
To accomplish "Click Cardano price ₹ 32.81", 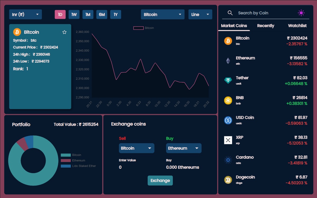I will [301, 157].
